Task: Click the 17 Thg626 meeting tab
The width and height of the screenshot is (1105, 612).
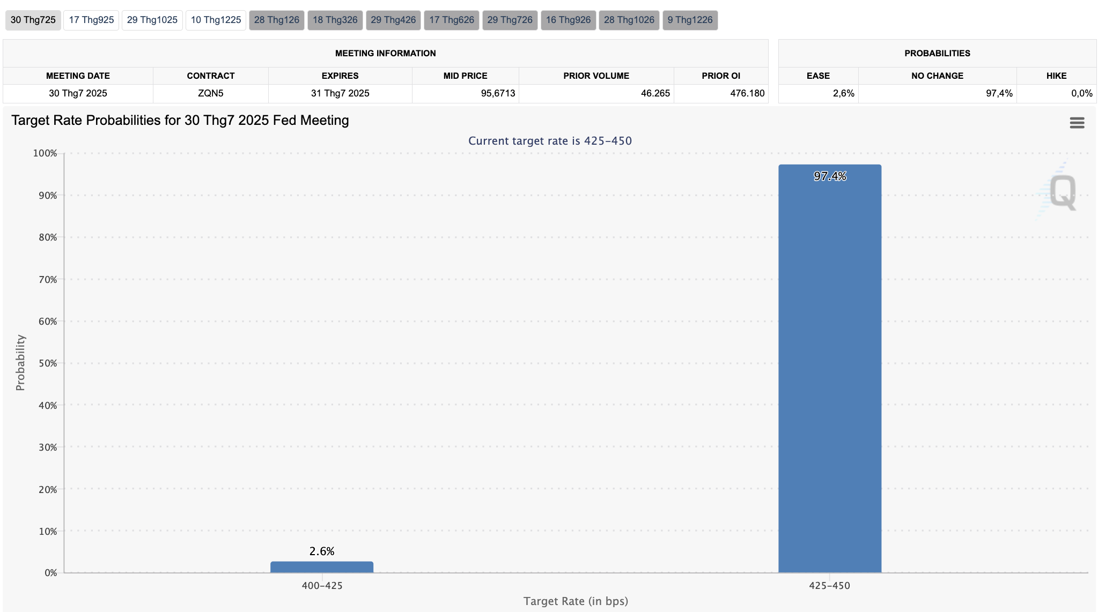Action: tap(451, 20)
